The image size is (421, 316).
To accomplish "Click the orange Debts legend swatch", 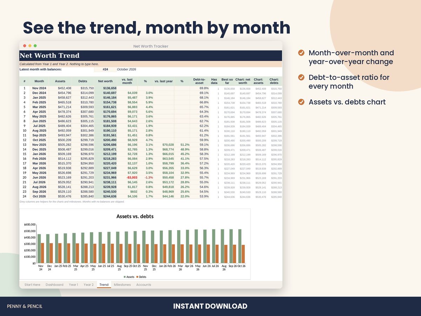I will point(138,277).
